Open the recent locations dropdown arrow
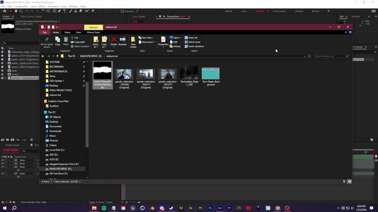The width and height of the screenshot is (378, 212). 53,57
